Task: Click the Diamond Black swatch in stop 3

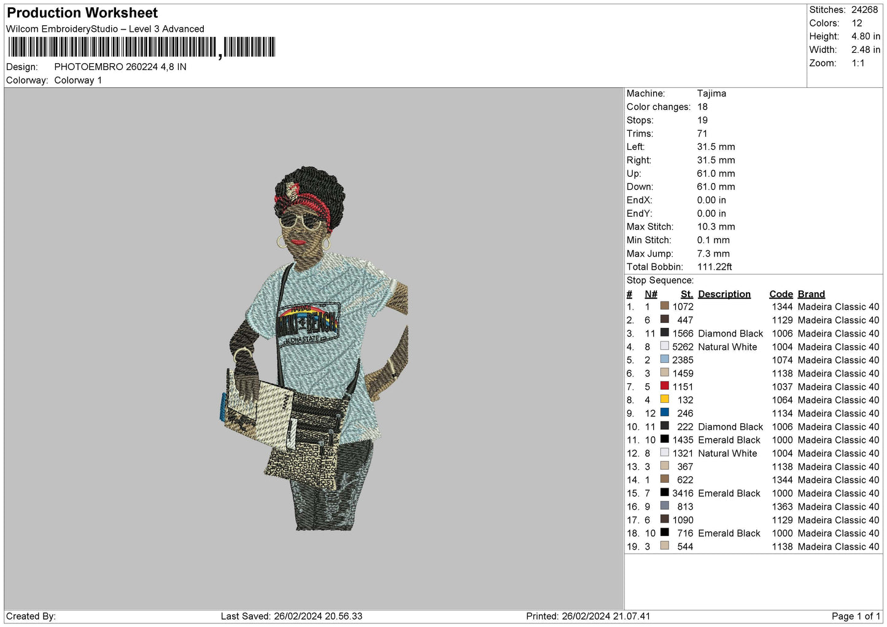Action: 664,333
